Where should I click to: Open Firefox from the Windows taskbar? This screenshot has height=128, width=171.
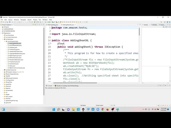[108, 109]
